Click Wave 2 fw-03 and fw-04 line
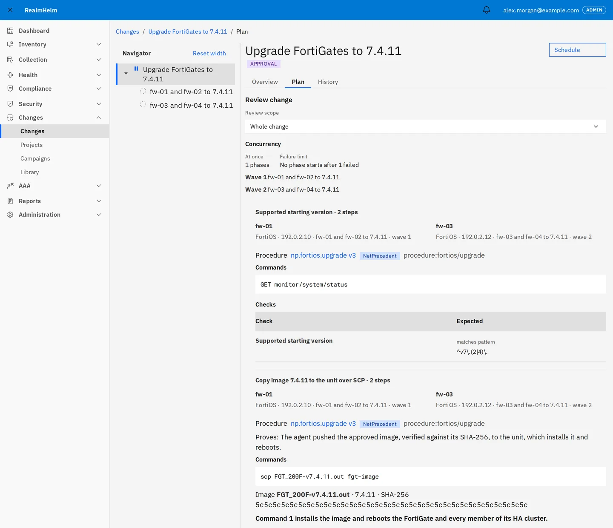The width and height of the screenshot is (613, 528). (292, 189)
